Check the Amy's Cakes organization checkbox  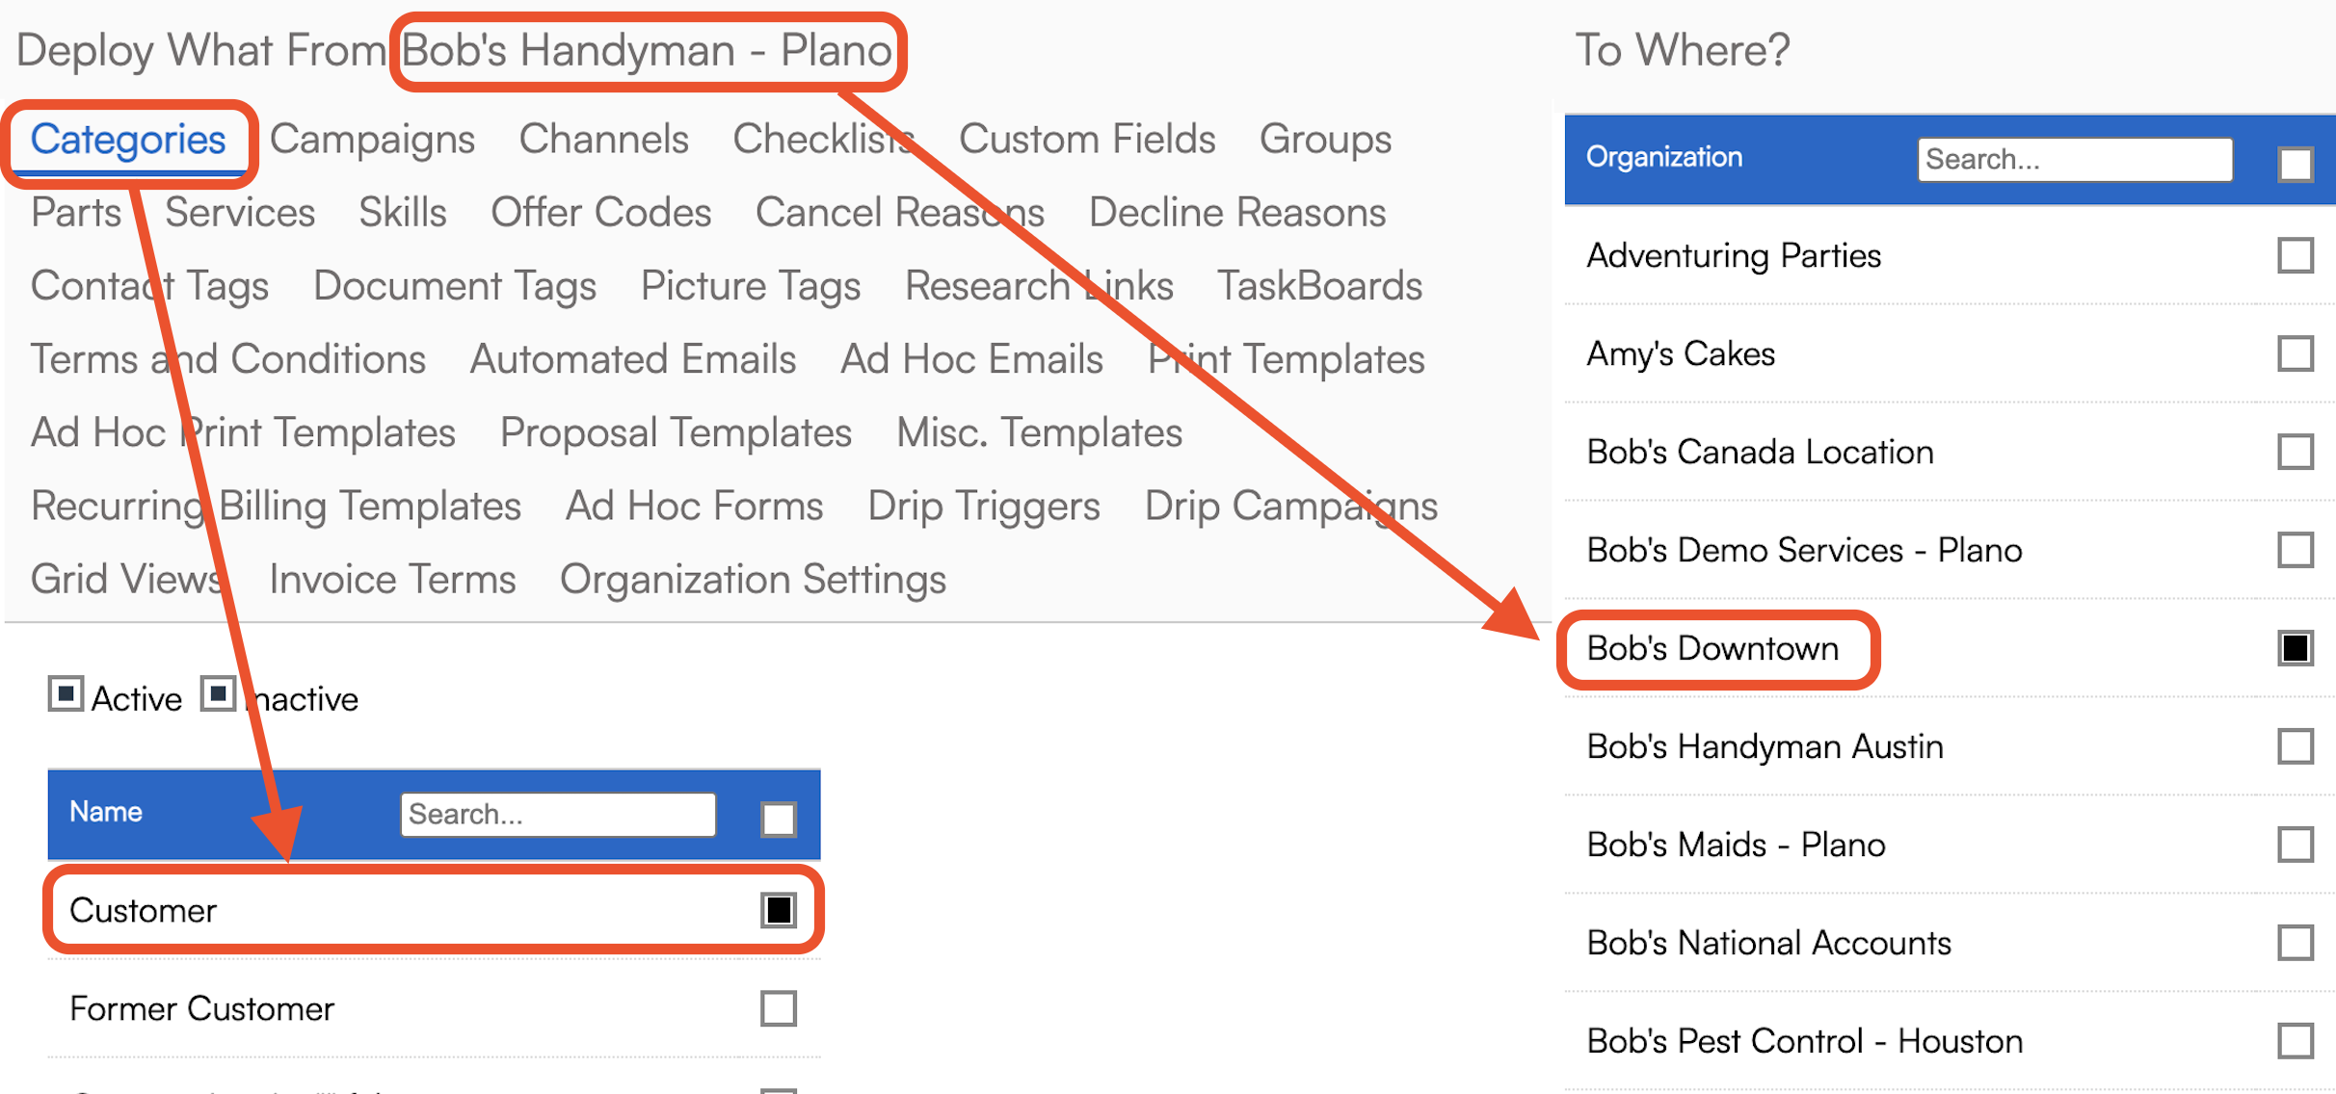tap(2296, 353)
